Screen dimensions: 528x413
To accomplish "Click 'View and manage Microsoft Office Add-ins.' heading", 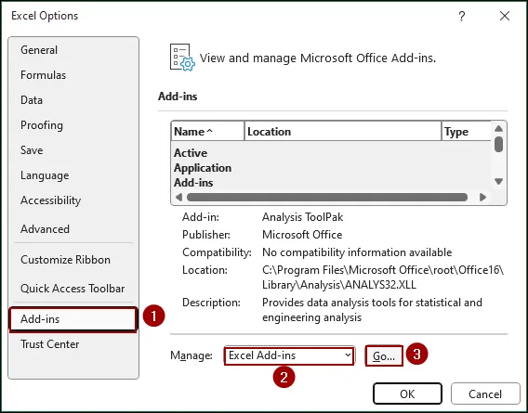I will pyautogui.click(x=318, y=58).
